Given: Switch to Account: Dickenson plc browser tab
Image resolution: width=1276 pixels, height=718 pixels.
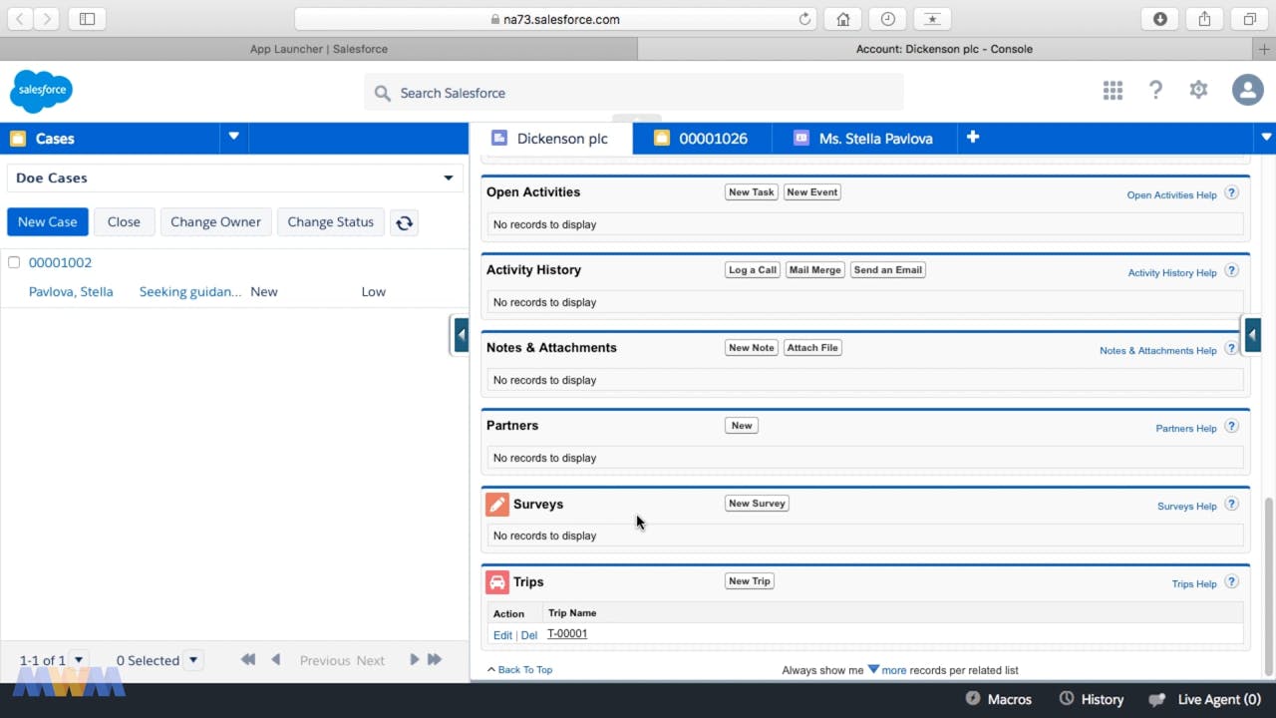Looking at the screenshot, I should coord(944,49).
